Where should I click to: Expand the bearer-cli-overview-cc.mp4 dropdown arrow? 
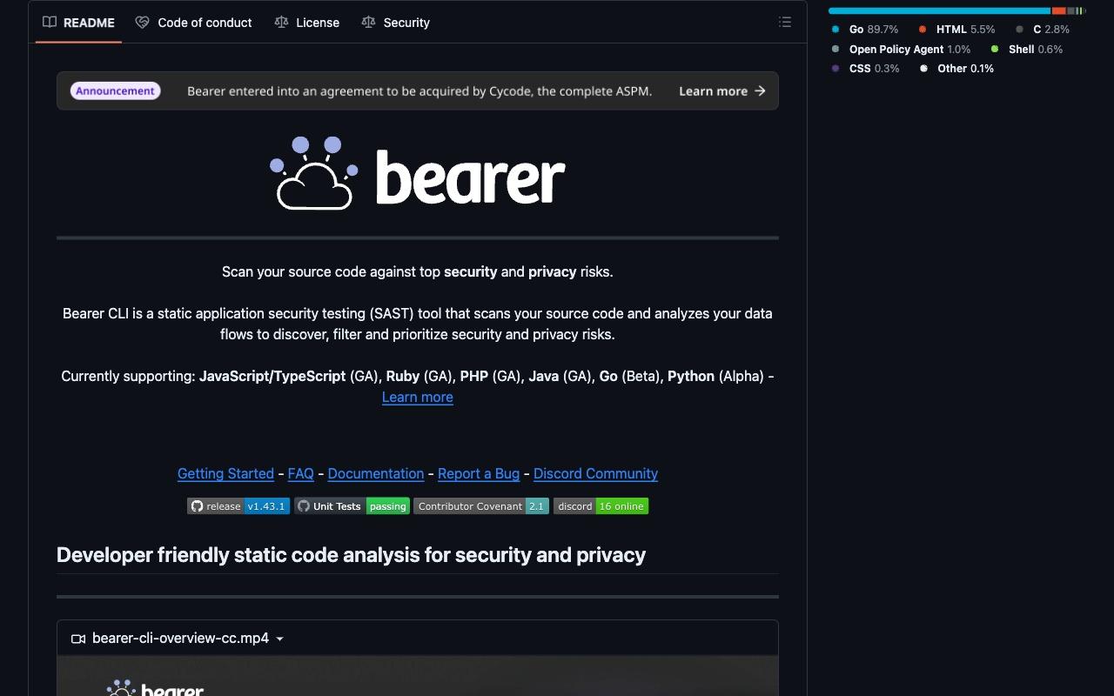pyautogui.click(x=279, y=639)
